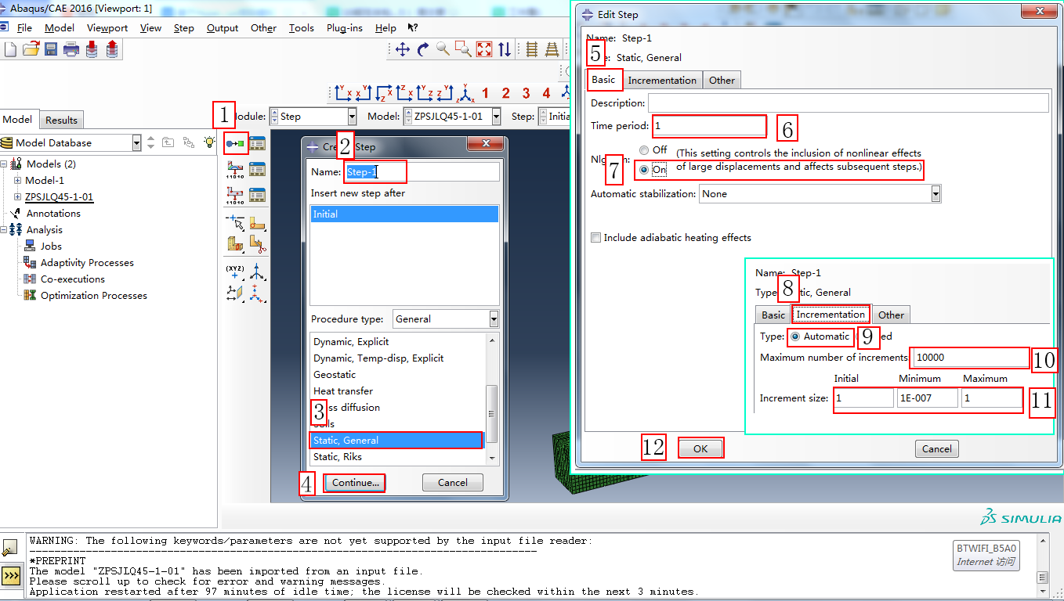This screenshot has width=1064, height=601.
Task: Click the Maximum number of increments field
Action: pyautogui.click(x=970, y=358)
